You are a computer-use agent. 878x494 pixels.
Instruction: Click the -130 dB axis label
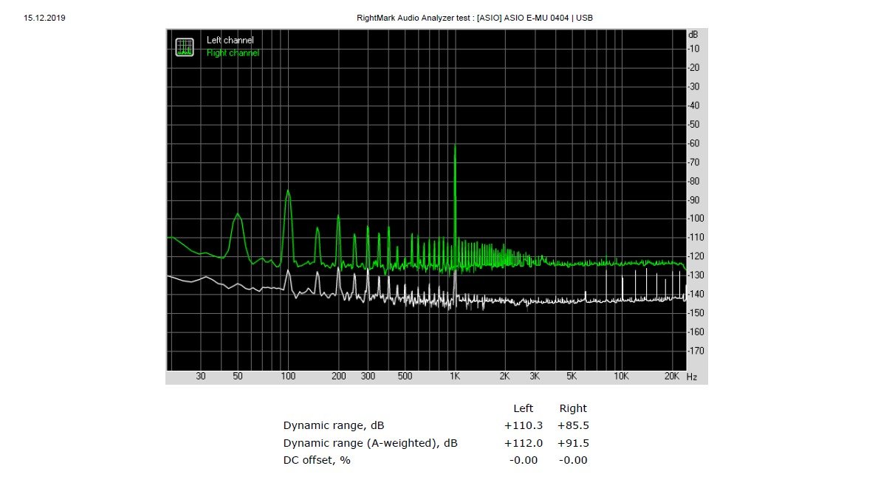[696, 275]
